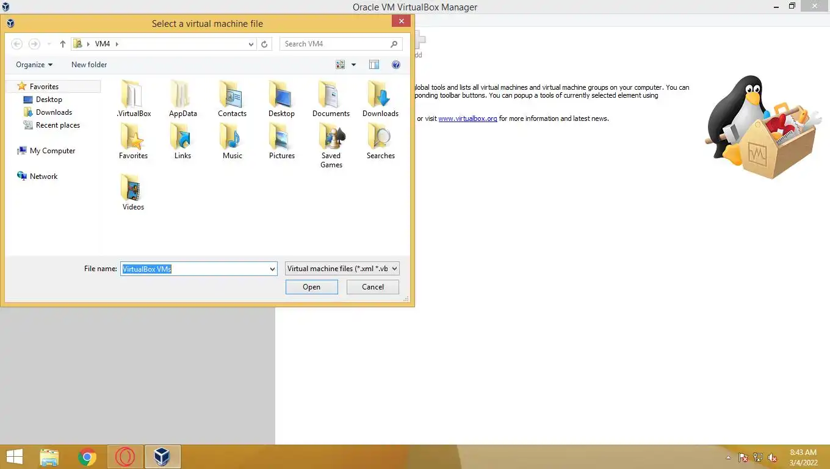Open the Organize dropdown menu
The image size is (830, 469).
pos(34,65)
